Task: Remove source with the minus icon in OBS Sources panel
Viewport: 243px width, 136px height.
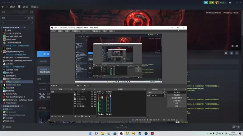Action: tap(79, 116)
